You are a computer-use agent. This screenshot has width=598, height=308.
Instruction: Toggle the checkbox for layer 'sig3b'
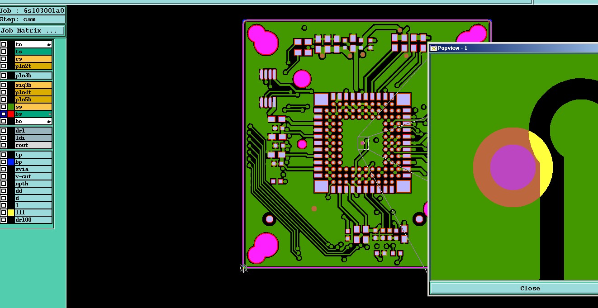pyautogui.click(x=4, y=85)
